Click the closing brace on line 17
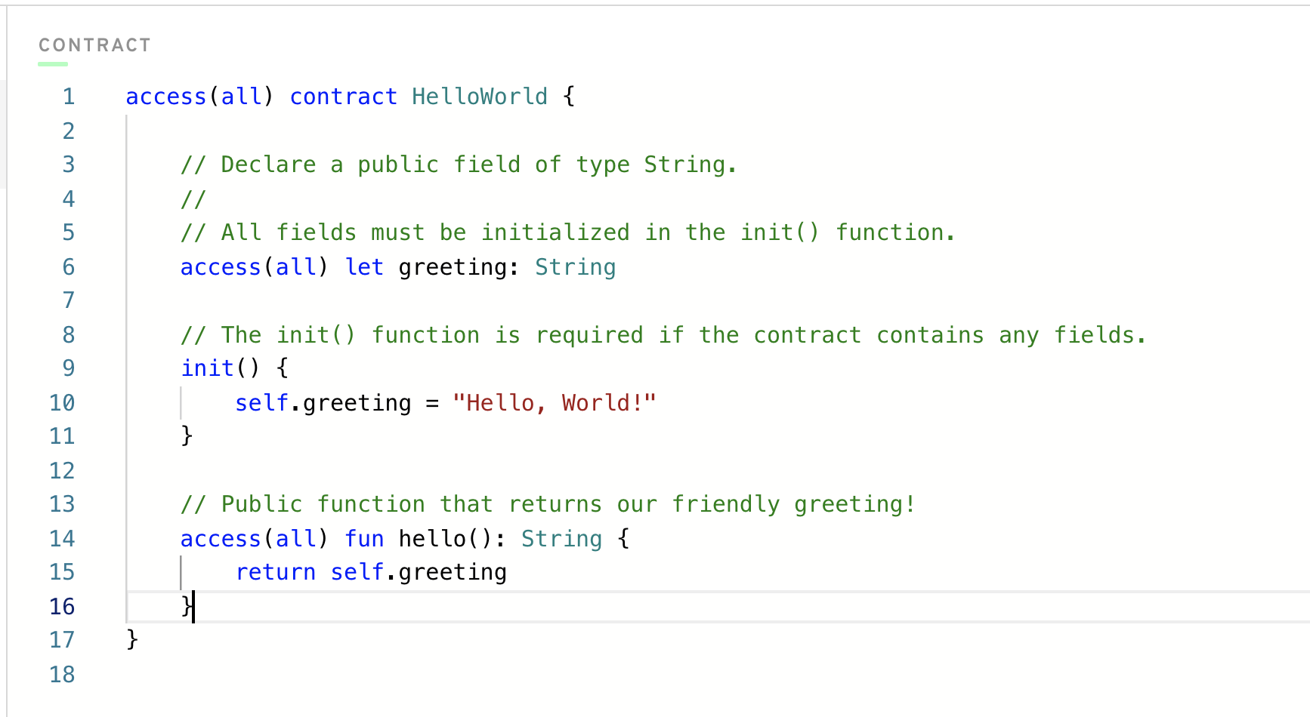 tap(132, 640)
